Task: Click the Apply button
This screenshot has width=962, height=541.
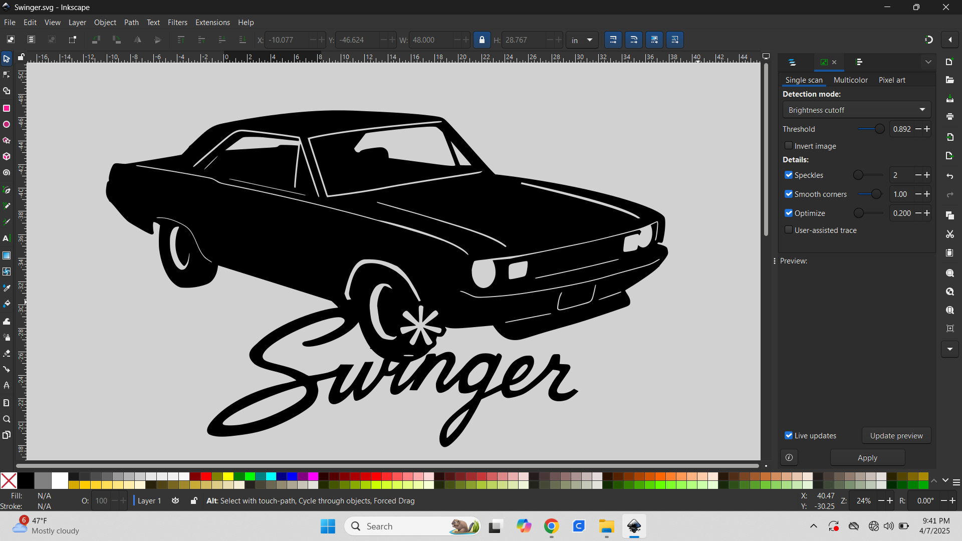Action: 867,458
